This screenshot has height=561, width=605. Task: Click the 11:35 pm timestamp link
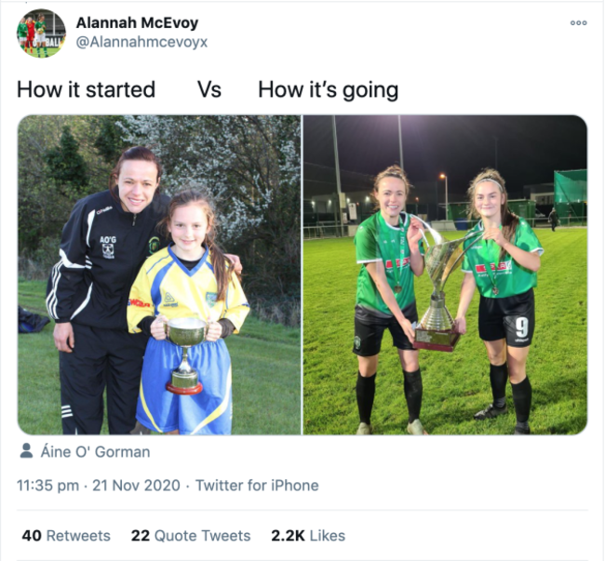click(47, 486)
